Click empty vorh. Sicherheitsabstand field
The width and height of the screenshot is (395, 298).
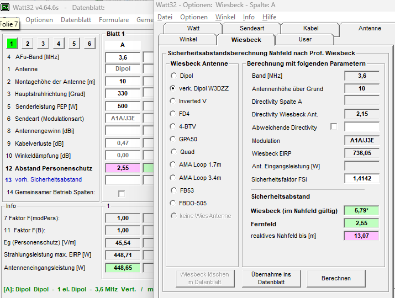click(123, 180)
